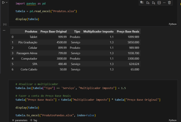Open More Actions ellipsis in cell toolbar
The width and height of the screenshot is (181, 122).
click(x=164, y=3)
